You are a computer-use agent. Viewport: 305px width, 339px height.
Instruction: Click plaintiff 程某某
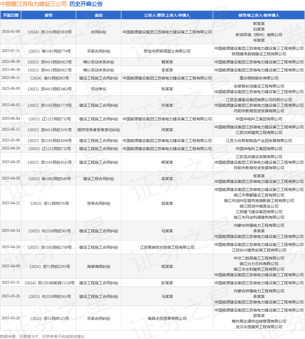167,266
